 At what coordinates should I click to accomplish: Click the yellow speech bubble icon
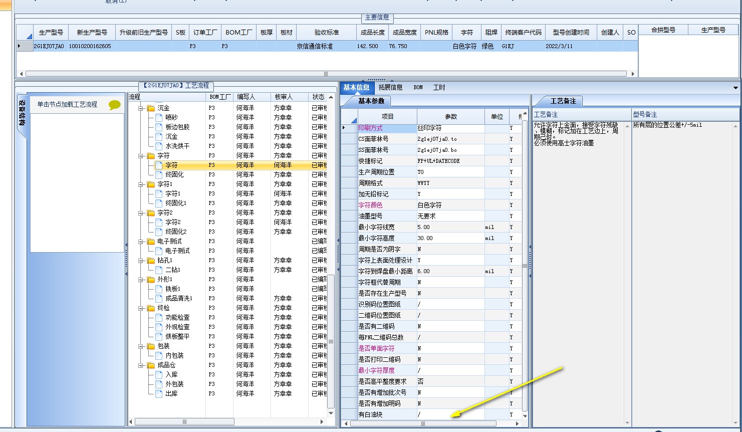(115, 105)
